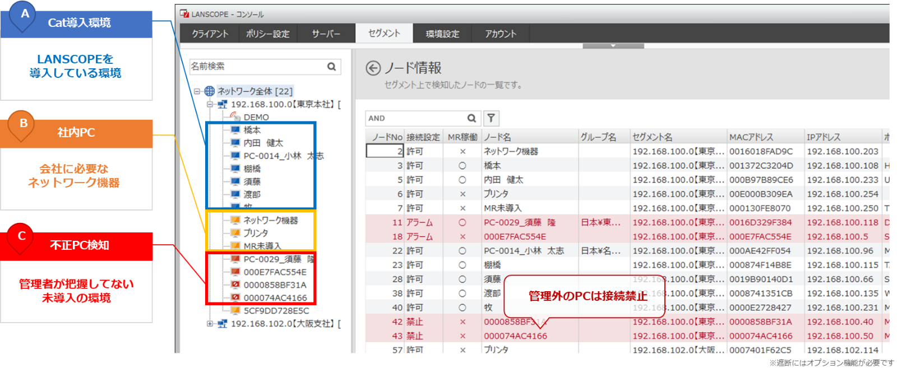Click the PC icon beside PC-0014_小林 太志 in tree
This screenshot has width=902, height=373.
coord(235,156)
